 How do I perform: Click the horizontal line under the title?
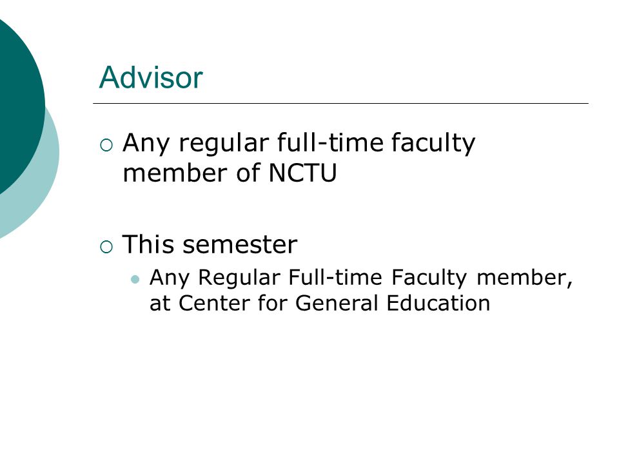click(x=340, y=103)
